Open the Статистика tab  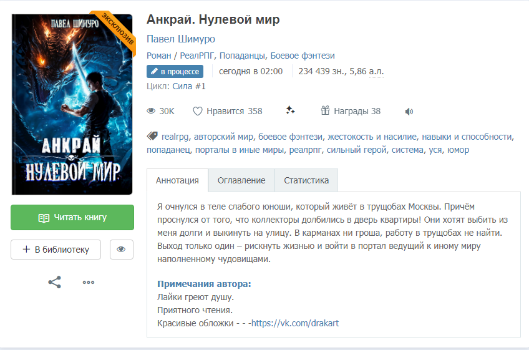click(x=306, y=180)
